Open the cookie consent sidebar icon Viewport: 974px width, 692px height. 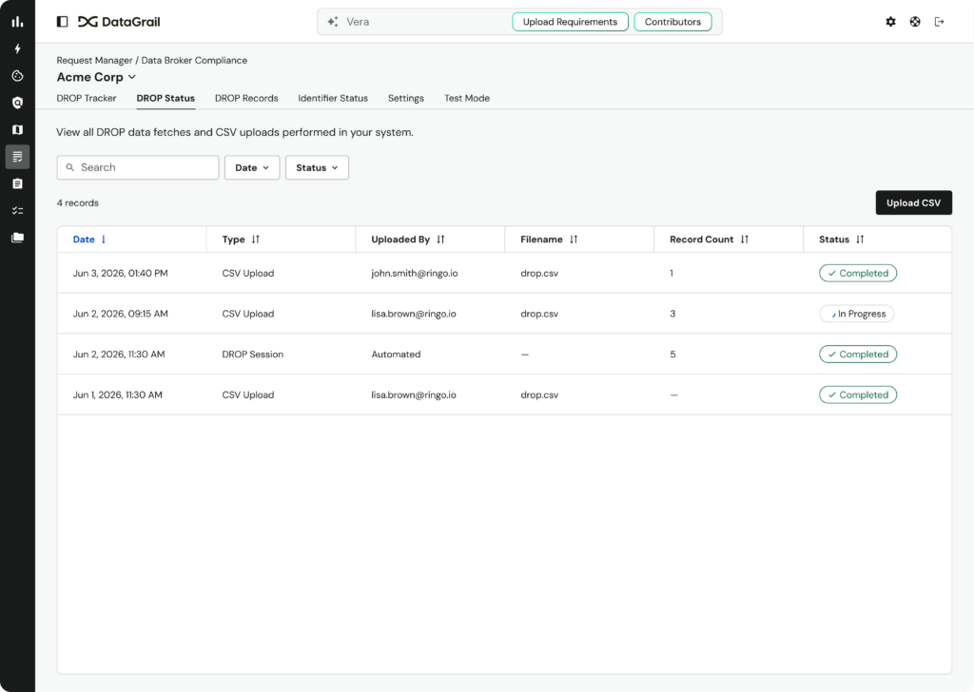(x=17, y=76)
